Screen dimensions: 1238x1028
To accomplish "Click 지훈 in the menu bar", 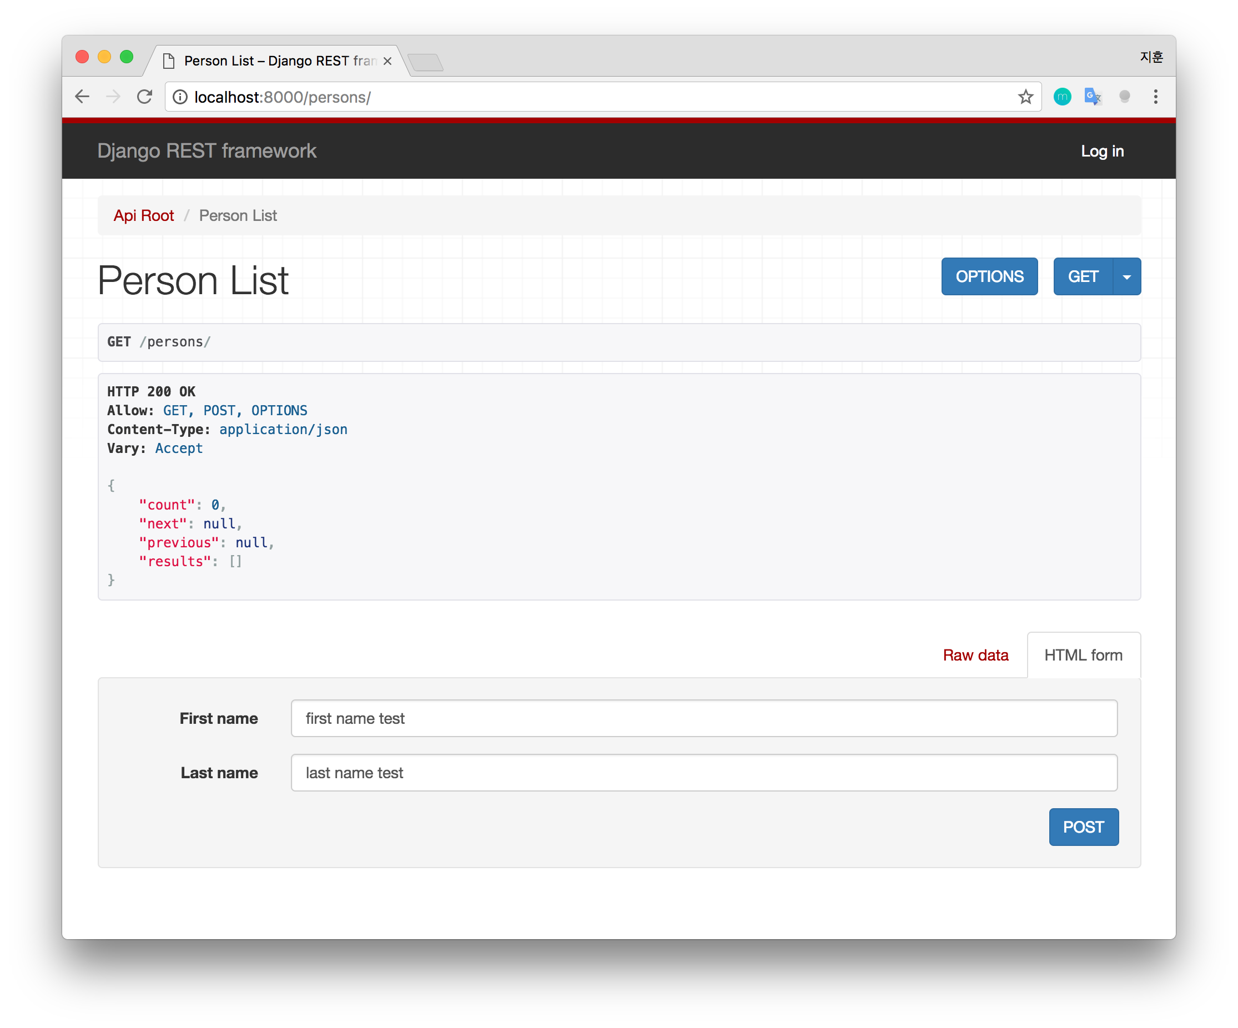I will point(1153,56).
